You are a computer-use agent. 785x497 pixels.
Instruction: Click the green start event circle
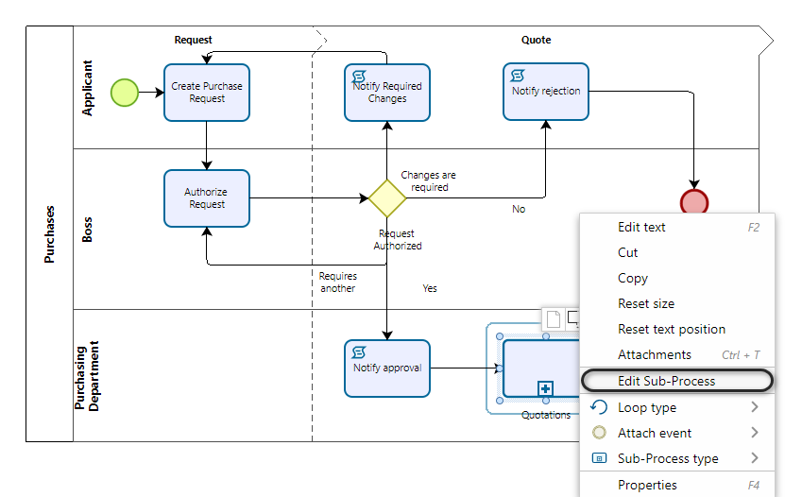pyautogui.click(x=125, y=92)
